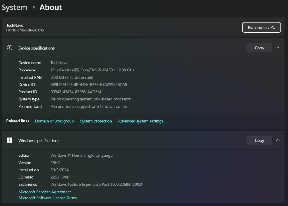Click Rename this PC button
The image size is (288, 206).
(x=261, y=27)
